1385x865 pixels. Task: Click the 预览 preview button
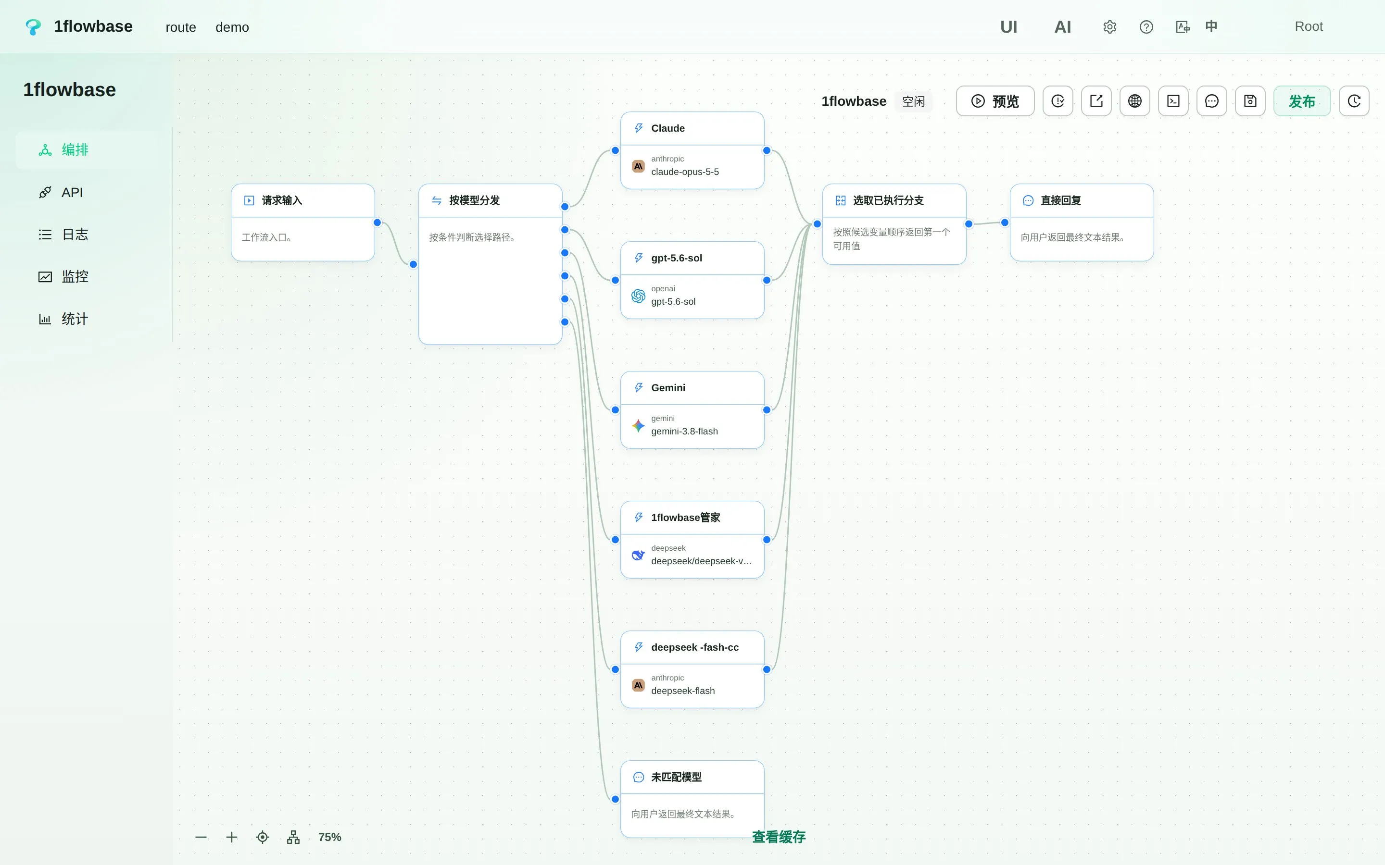click(x=995, y=101)
